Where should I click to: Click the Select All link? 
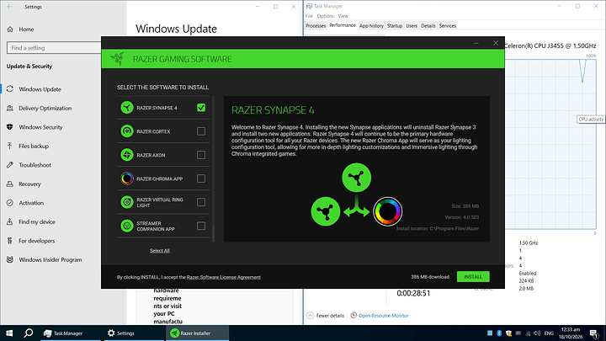(160, 251)
